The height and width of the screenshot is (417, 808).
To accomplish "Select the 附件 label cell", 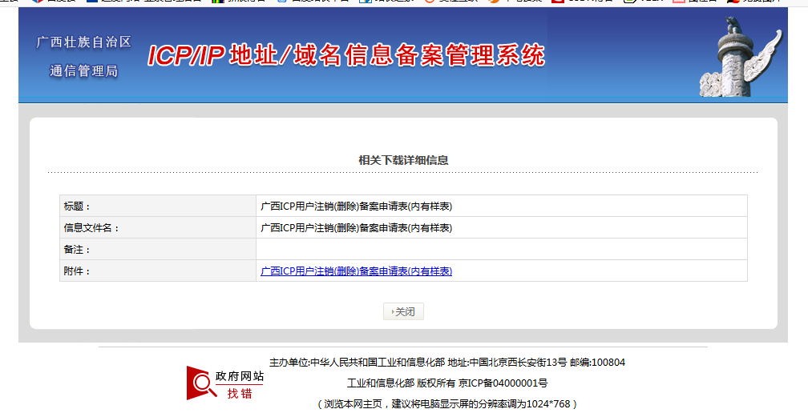I will [x=157, y=271].
